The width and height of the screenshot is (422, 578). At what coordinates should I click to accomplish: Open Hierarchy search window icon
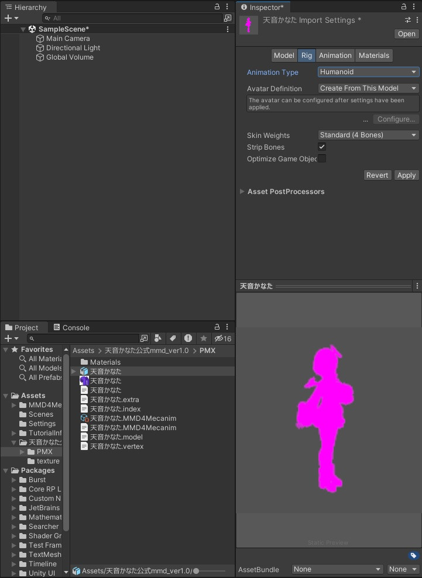pyautogui.click(x=228, y=18)
